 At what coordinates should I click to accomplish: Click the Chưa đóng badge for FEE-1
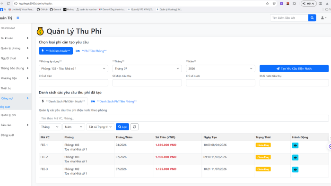(263, 145)
